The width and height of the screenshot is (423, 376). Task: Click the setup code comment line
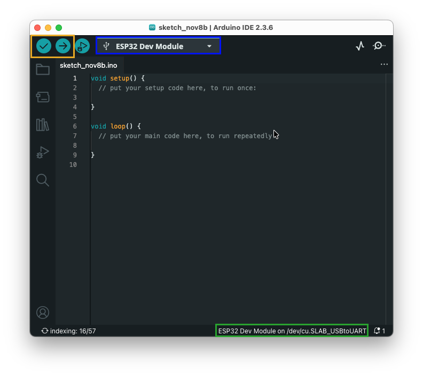(x=177, y=88)
